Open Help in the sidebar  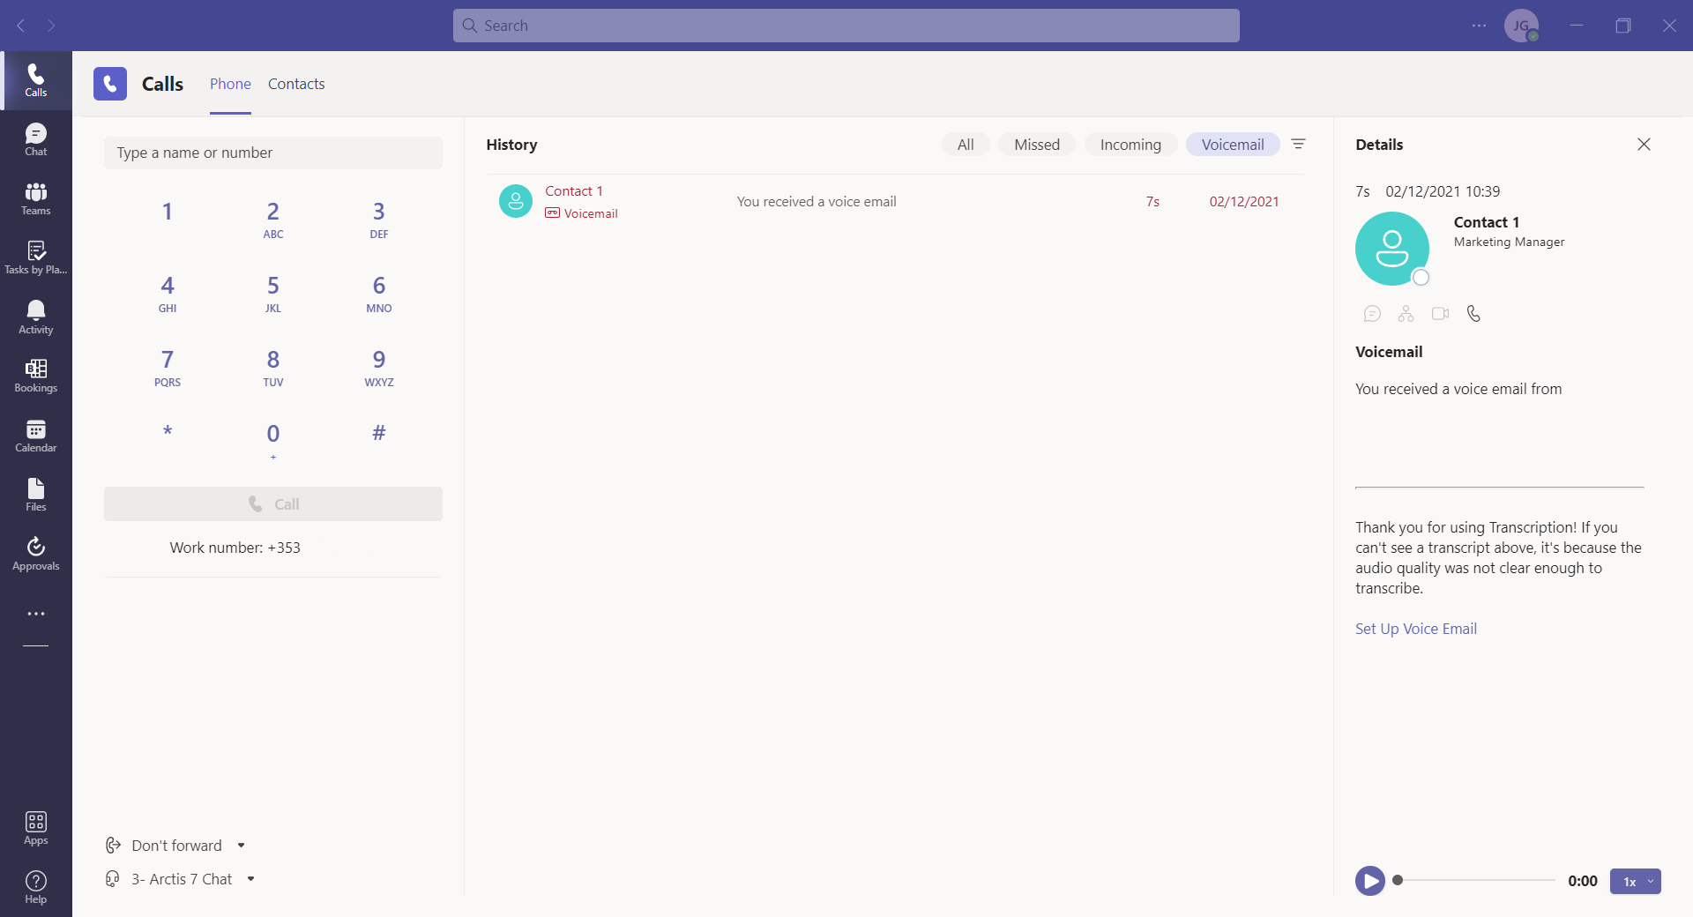(36, 887)
